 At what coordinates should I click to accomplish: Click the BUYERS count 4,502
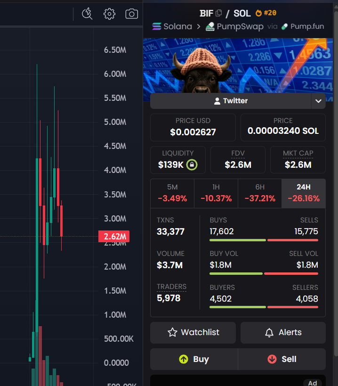coord(220,299)
